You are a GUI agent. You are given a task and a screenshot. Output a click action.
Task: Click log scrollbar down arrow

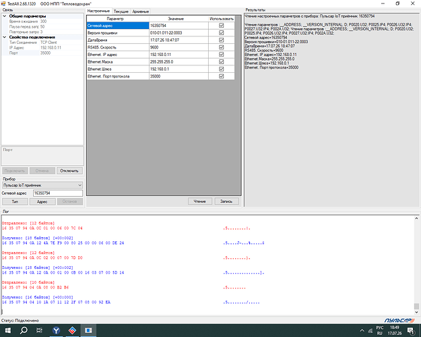(416, 312)
